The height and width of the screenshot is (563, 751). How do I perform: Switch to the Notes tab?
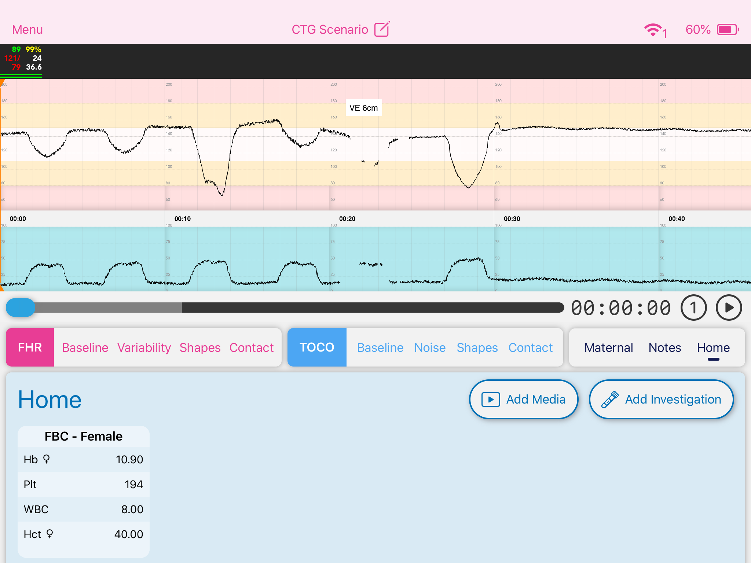pyautogui.click(x=664, y=347)
